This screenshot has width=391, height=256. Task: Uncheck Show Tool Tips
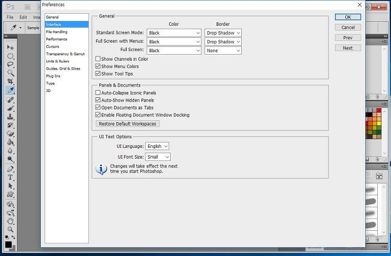(x=97, y=73)
